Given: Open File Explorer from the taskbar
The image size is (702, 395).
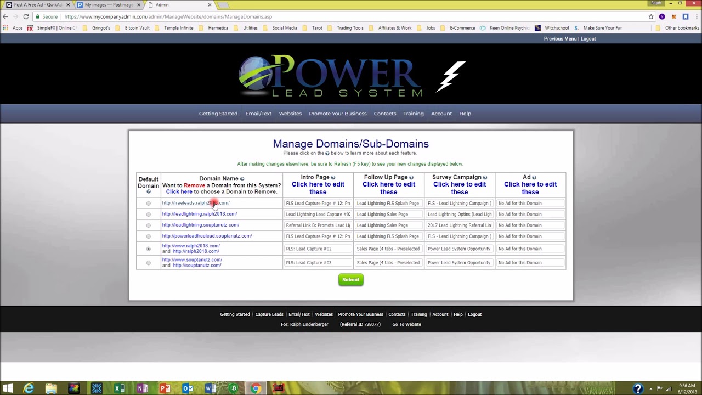Looking at the screenshot, I should tap(51, 388).
